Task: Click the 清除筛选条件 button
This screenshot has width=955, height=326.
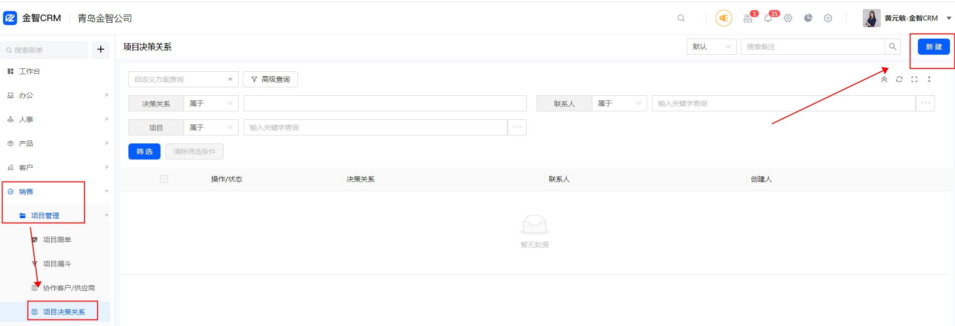Action: pyautogui.click(x=195, y=151)
